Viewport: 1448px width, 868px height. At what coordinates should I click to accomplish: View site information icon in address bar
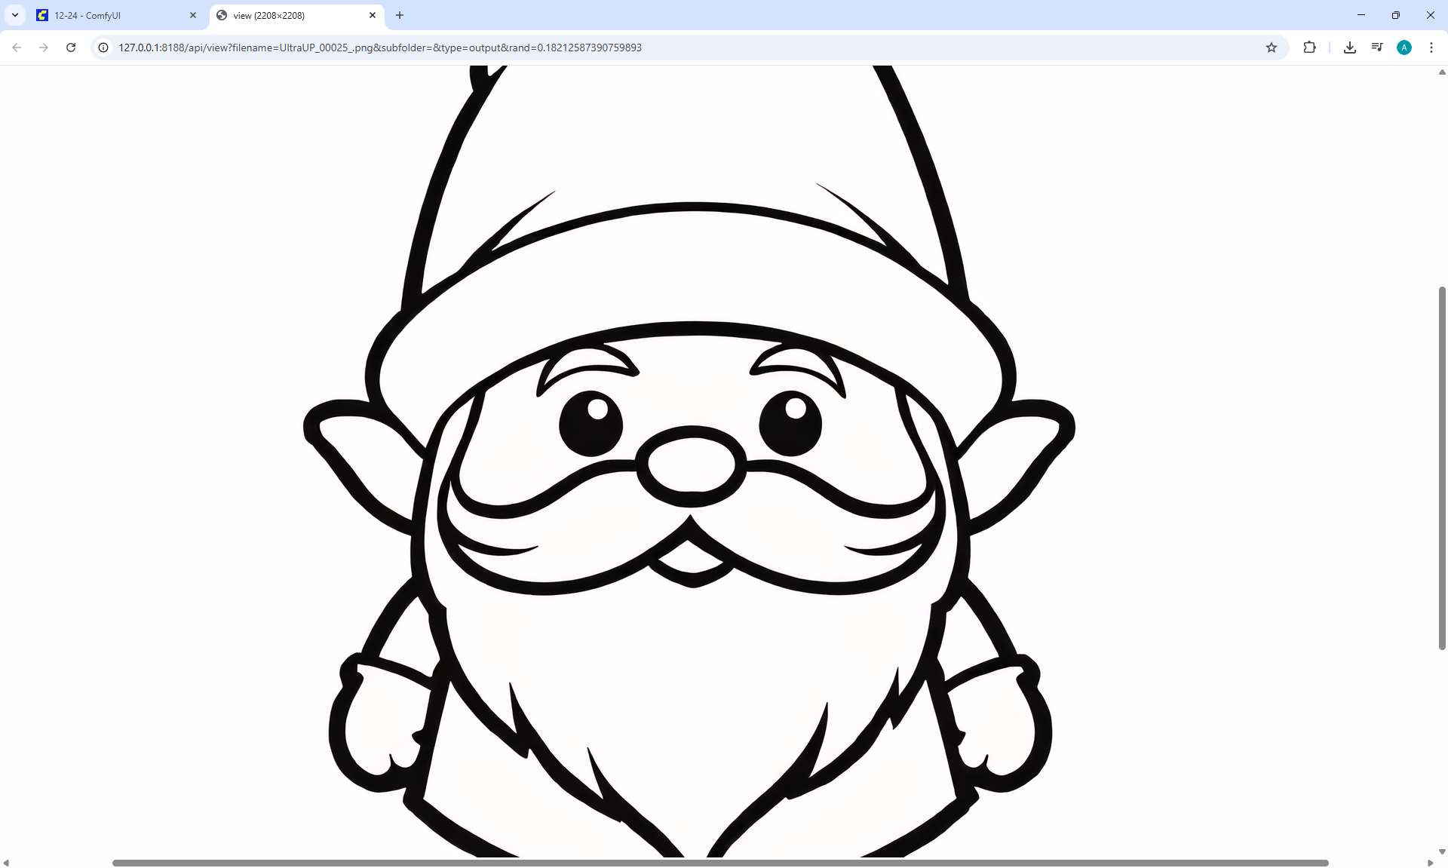click(104, 48)
